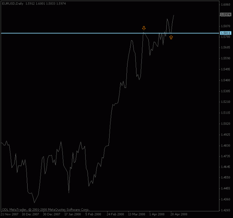Click the 1.5590 price scale label

[x=226, y=59]
